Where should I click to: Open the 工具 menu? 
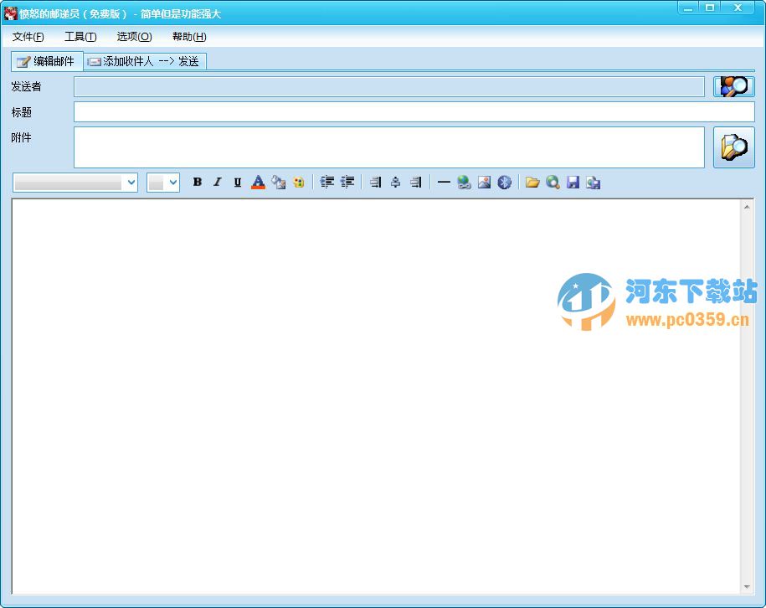coord(80,36)
